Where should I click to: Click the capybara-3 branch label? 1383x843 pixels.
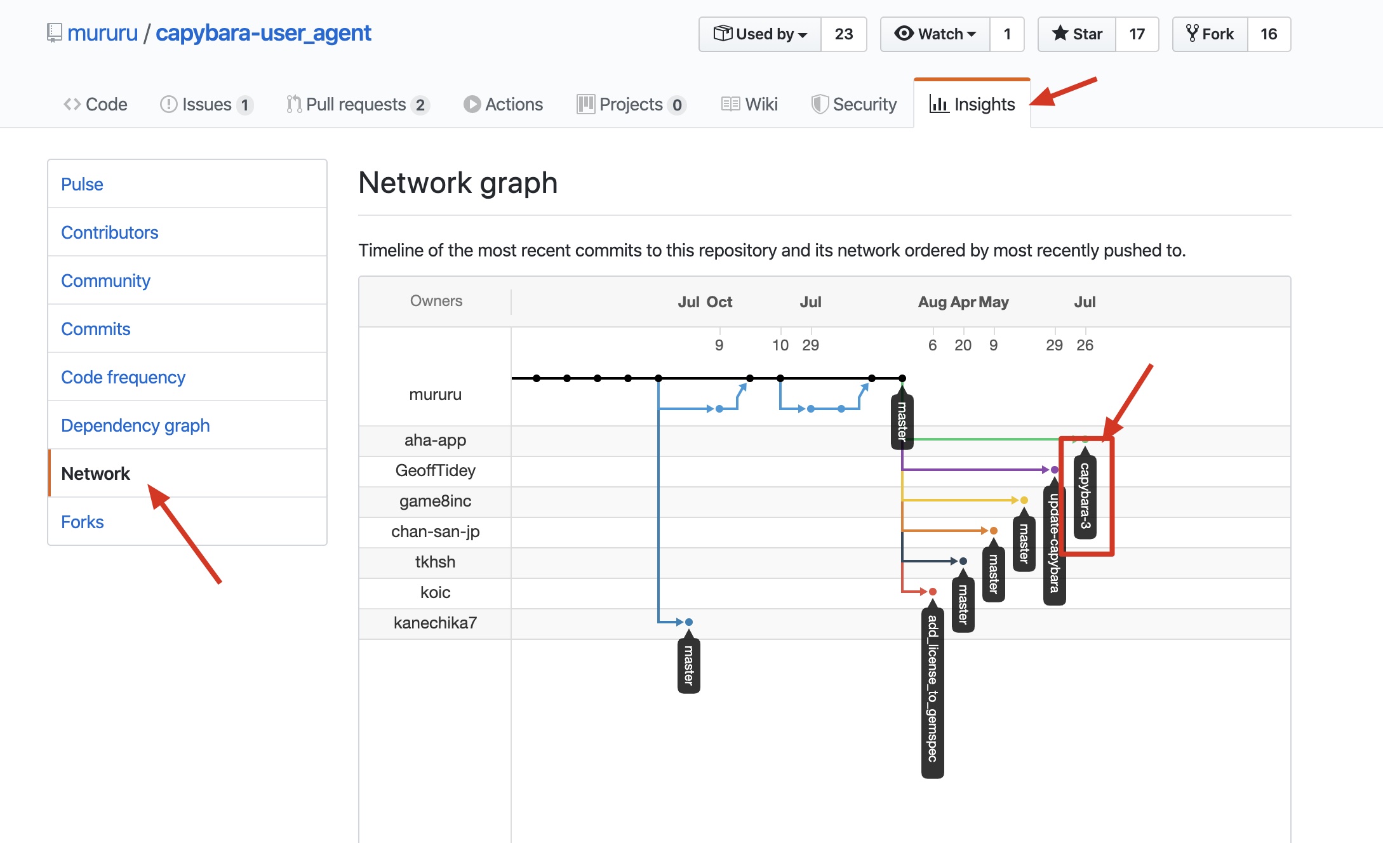coord(1085,495)
